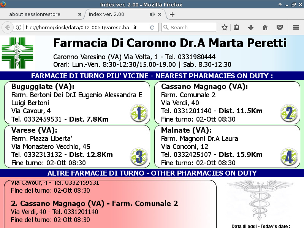Screen dimensions: 304x228
Task: Reload the current page
Action: (152, 27)
